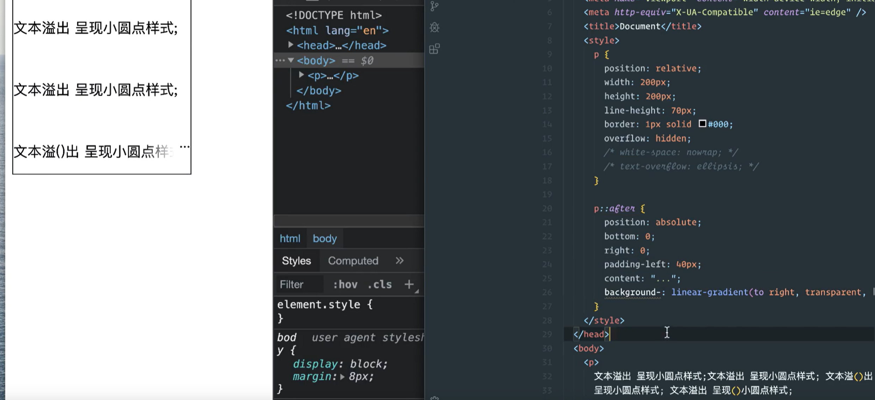
Task: Toggle the .cls class editor
Action: (379, 284)
